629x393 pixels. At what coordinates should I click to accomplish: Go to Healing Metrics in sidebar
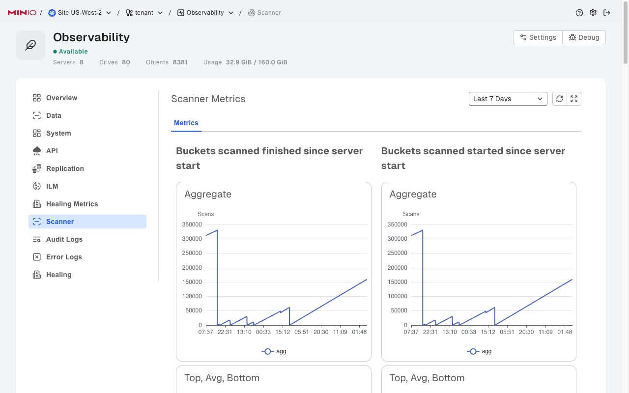(72, 204)
